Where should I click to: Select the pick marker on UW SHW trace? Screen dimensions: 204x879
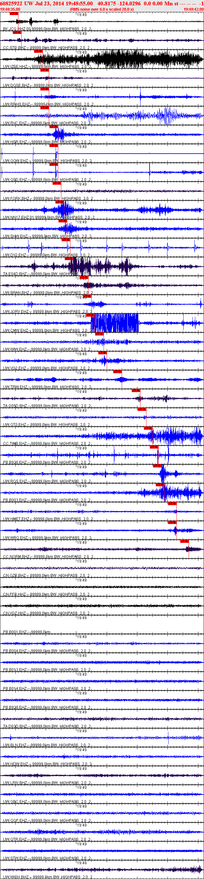[x=63, y=221]
